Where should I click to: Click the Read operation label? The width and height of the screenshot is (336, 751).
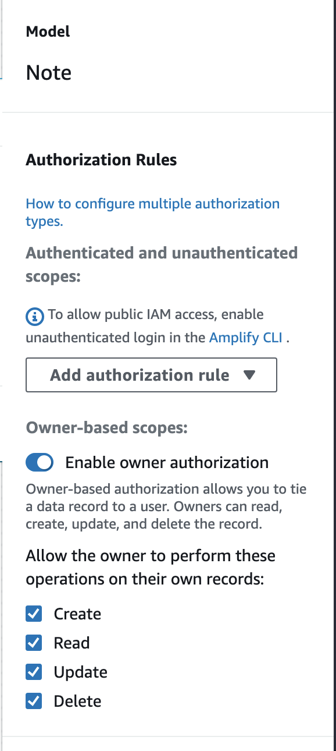coord(72,643)
